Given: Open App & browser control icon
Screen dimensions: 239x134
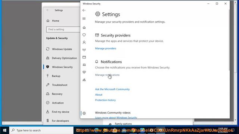Looking at the screenshot, I should coord(84,57).
